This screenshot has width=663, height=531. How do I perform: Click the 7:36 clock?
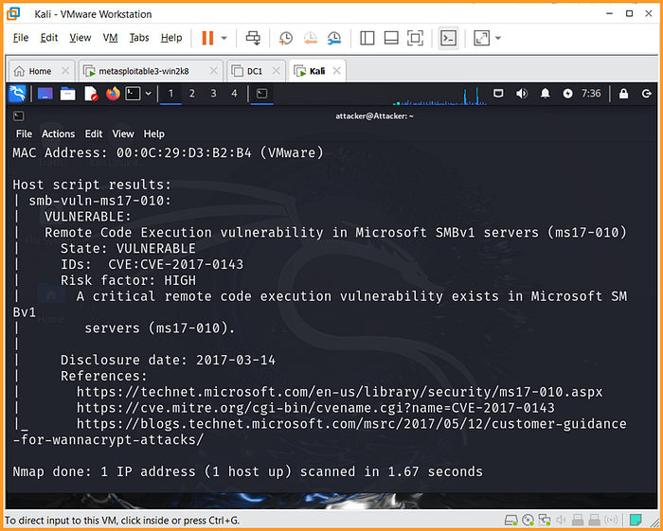tap(591, 94)
